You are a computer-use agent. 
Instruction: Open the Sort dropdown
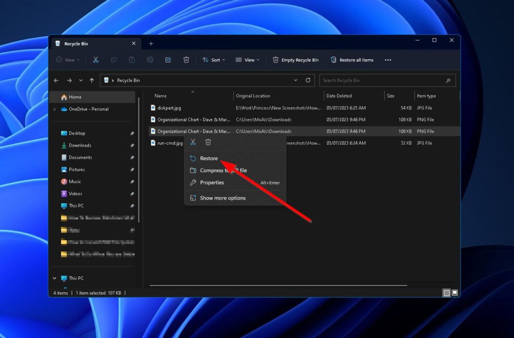pos(214,59)
